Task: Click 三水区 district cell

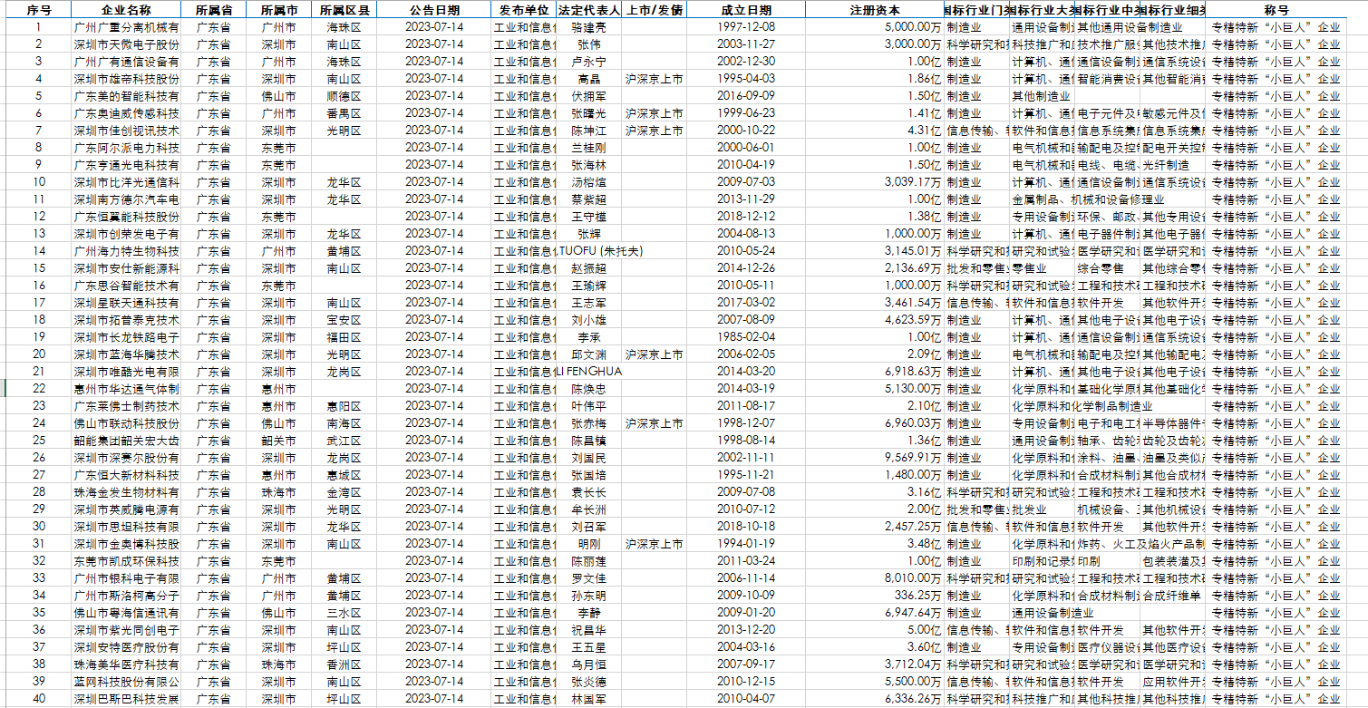Action: pyautogui.click(x=344, y=613)
